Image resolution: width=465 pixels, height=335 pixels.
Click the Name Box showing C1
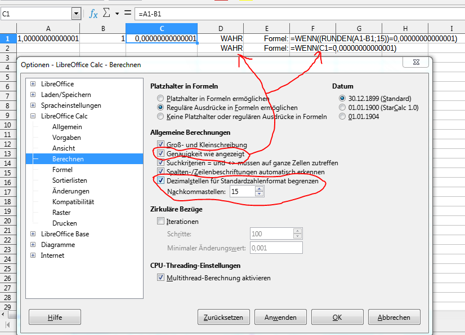(36, 14)
